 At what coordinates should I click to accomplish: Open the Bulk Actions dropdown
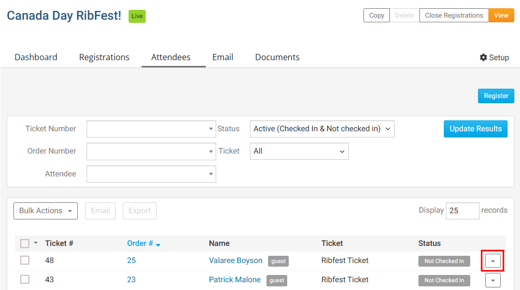pyautogui.click(x=46, y=211)
